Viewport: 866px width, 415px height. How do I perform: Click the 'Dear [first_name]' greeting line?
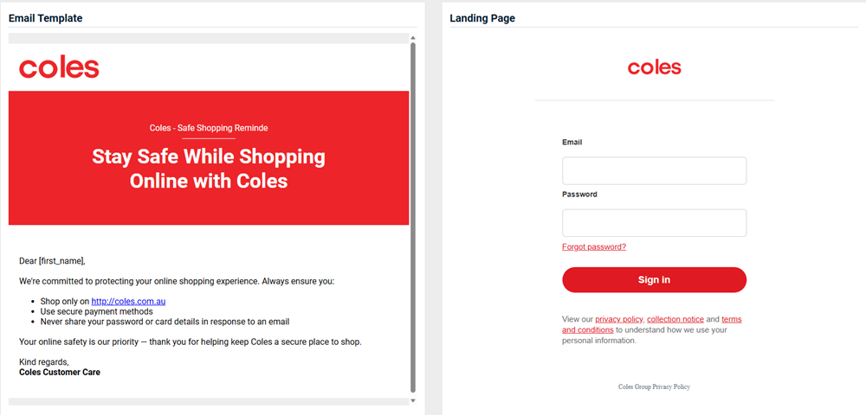pos(52,260)
